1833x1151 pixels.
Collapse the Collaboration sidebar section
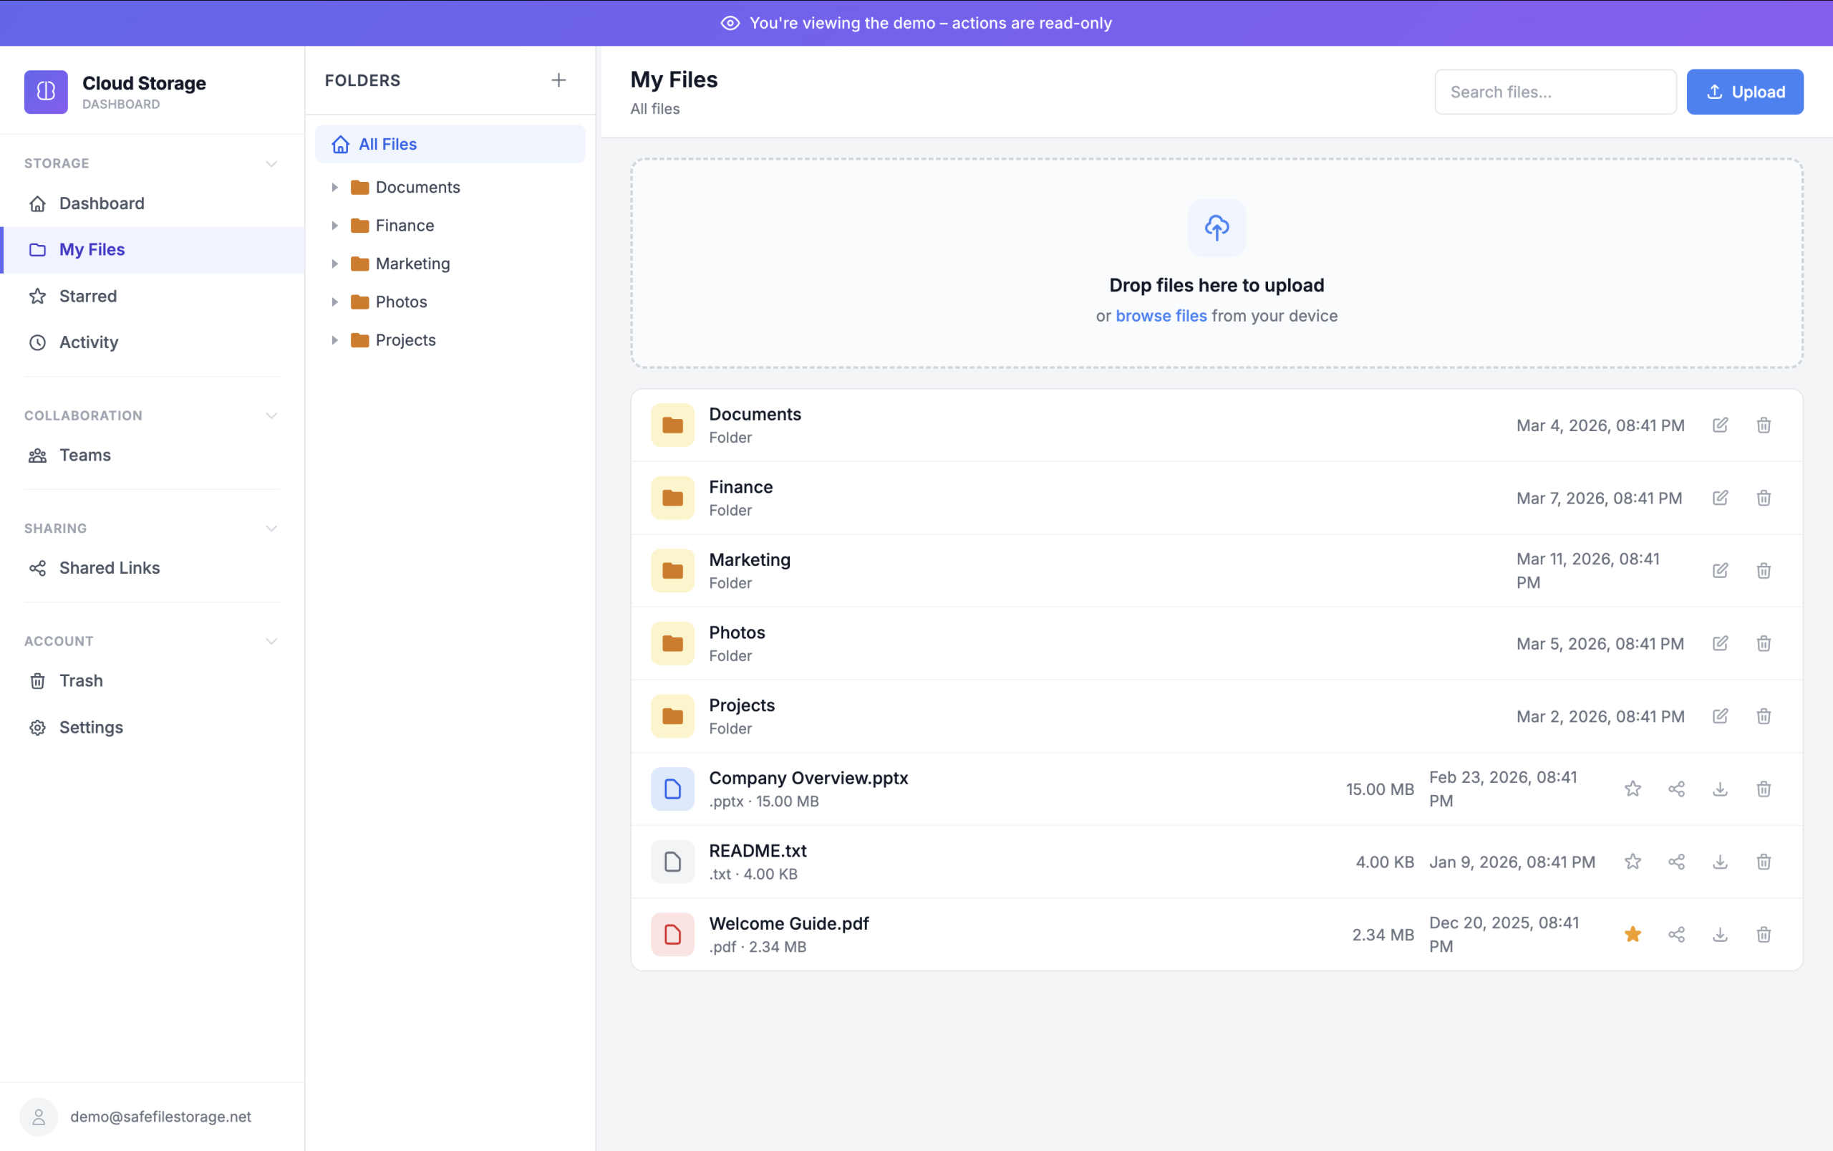pos(271,415)
